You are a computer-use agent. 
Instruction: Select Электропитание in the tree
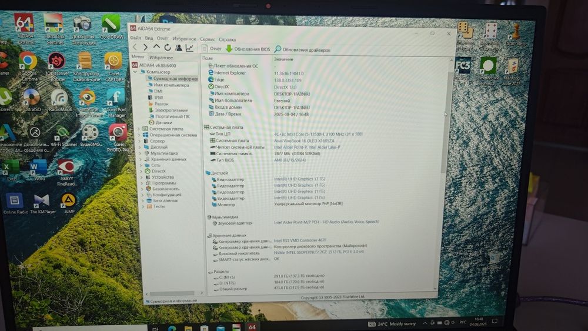(168, 110)
